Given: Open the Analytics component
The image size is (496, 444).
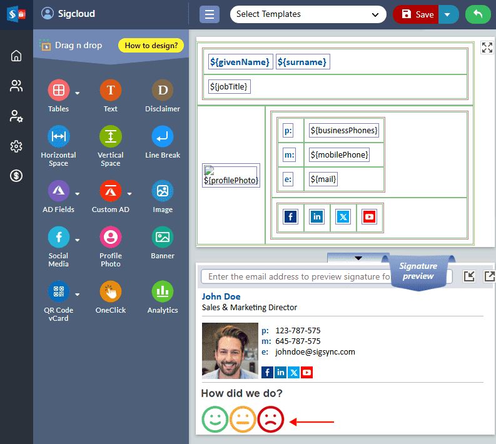Looking at the screenshot, I should click(163, 292).
